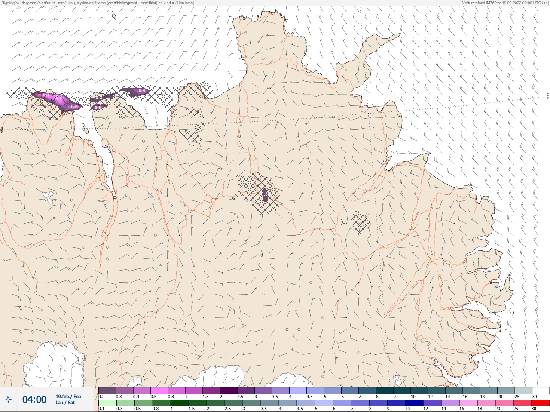Click the hot pink 20 swatch, rain legend
Viewport: 550px width, 412px height.
click(505, 403)
